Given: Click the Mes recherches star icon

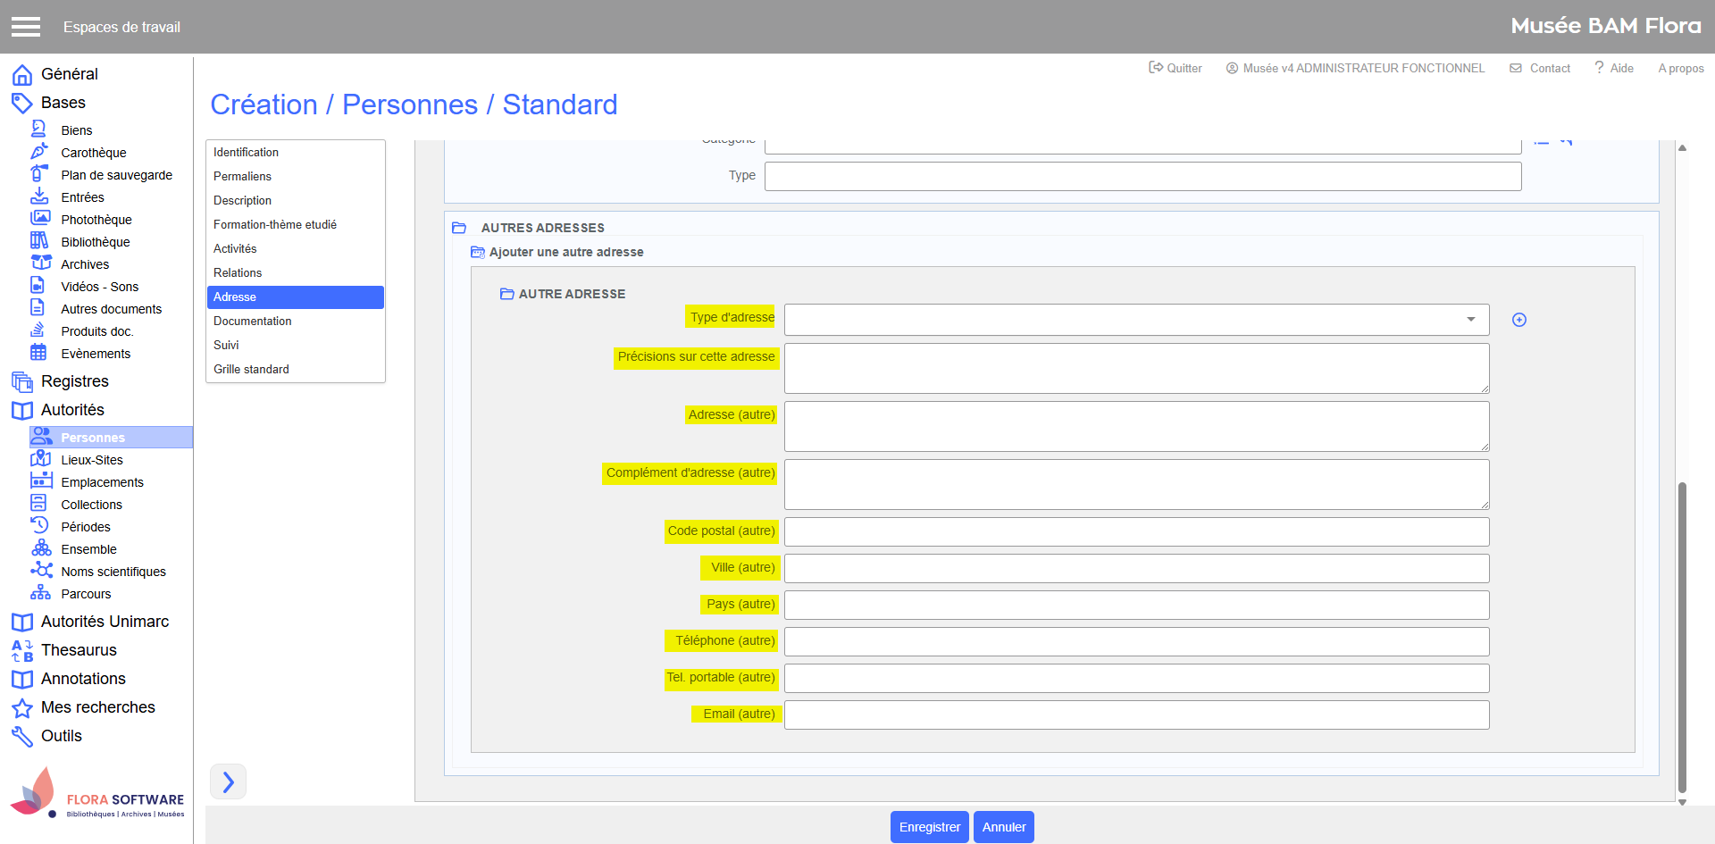Looking at the screenshot, I should [x=22, y=707].
